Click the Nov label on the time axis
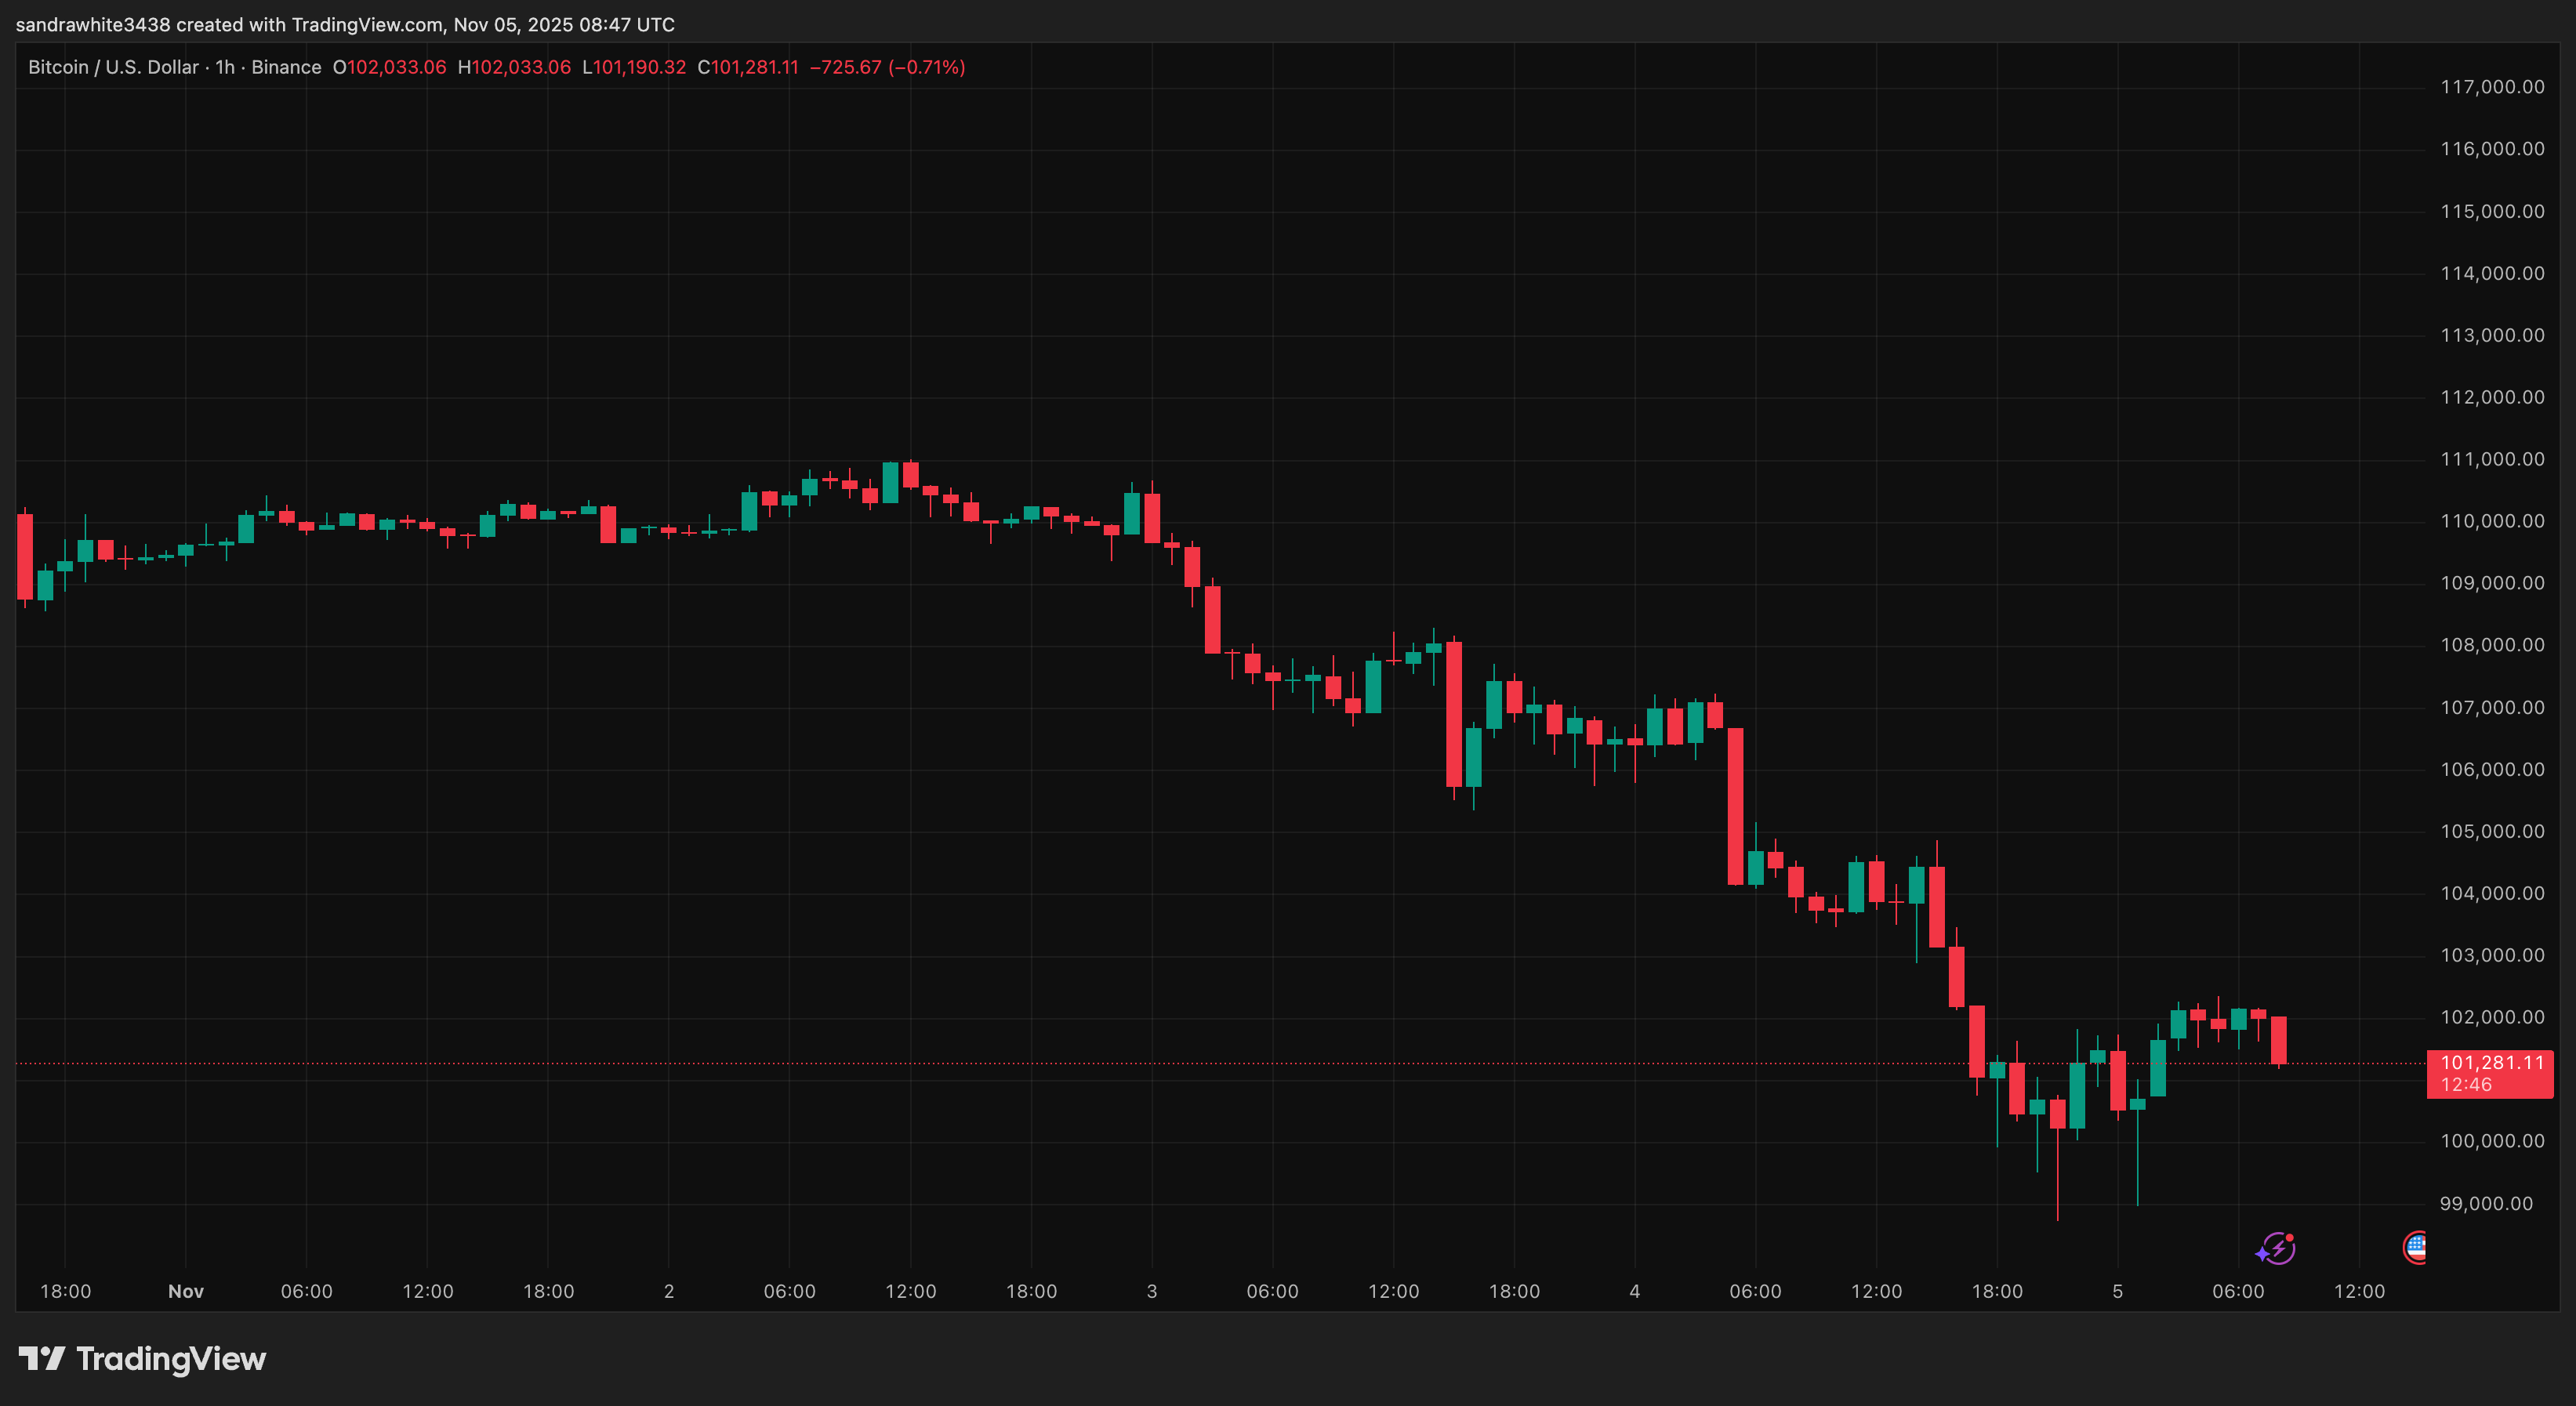 186,1291
